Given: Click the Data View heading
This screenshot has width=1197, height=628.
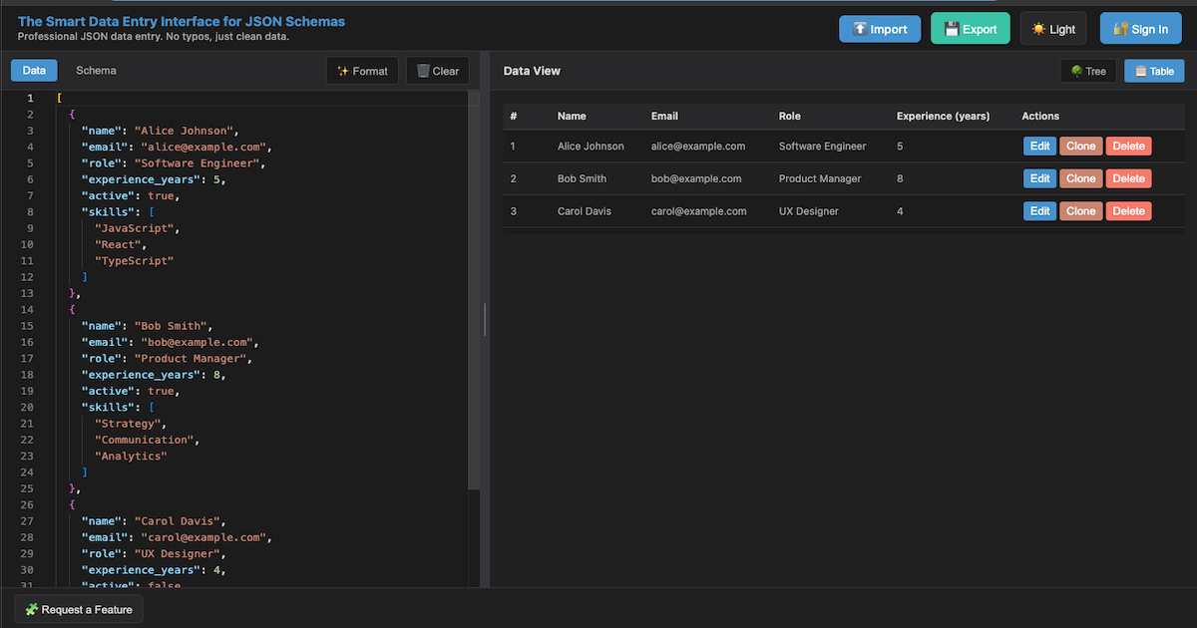Looking at the screenshot, I should (x=532, y=71).
